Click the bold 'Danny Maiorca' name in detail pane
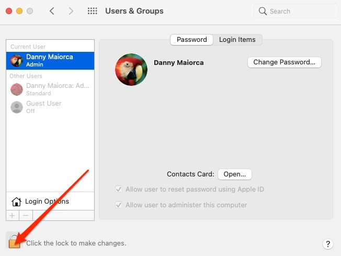 pyautogui.click(x=179, y=63)
